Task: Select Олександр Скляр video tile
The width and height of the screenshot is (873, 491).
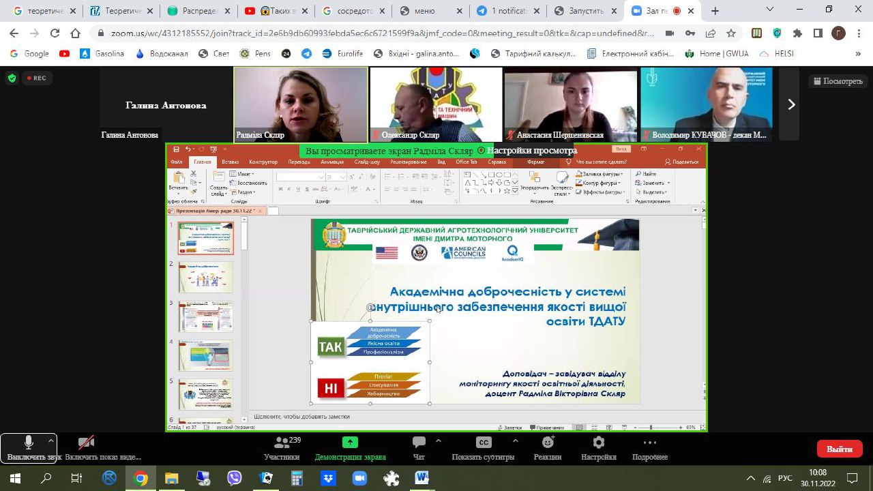Action: coord(436,104)
